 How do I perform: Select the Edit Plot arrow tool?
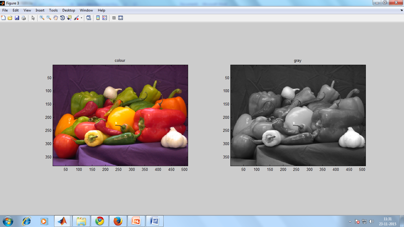click(x=33, y=18)
